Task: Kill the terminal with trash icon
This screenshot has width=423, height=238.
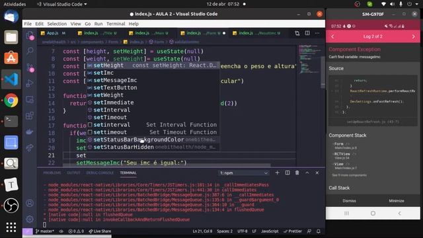Action: click(x=297, y=173)
